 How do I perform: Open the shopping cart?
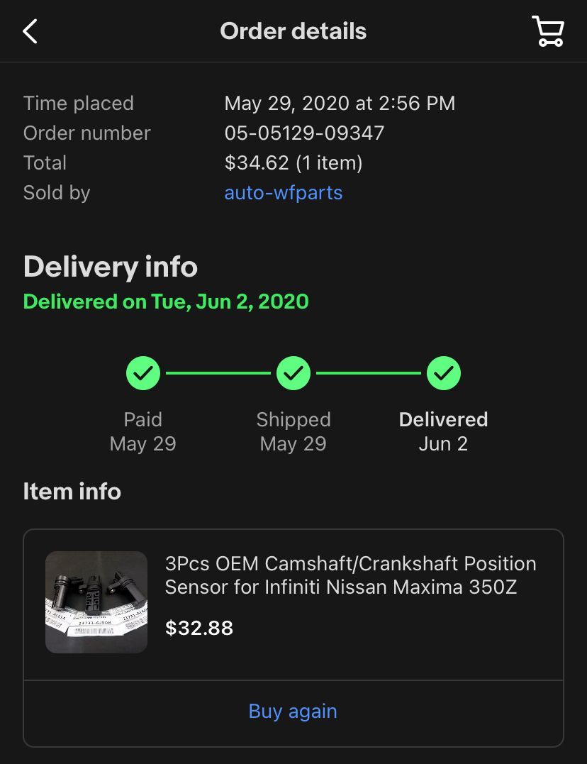547,31
